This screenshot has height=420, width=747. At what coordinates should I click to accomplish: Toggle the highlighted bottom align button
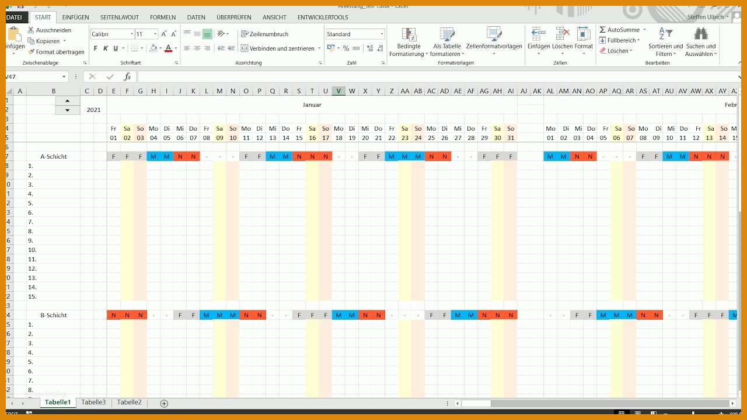tap(207, 34)
